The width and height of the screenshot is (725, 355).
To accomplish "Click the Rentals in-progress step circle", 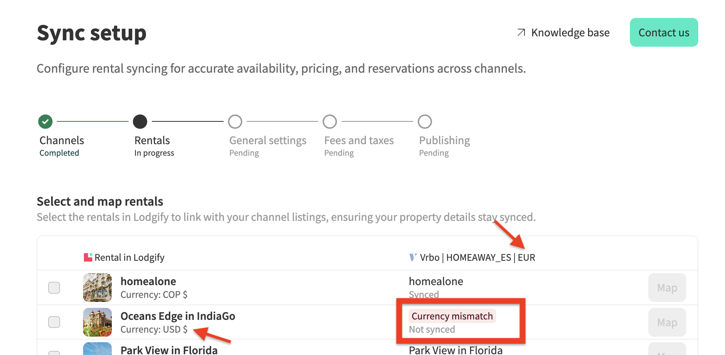I will [x=140, y=121].
